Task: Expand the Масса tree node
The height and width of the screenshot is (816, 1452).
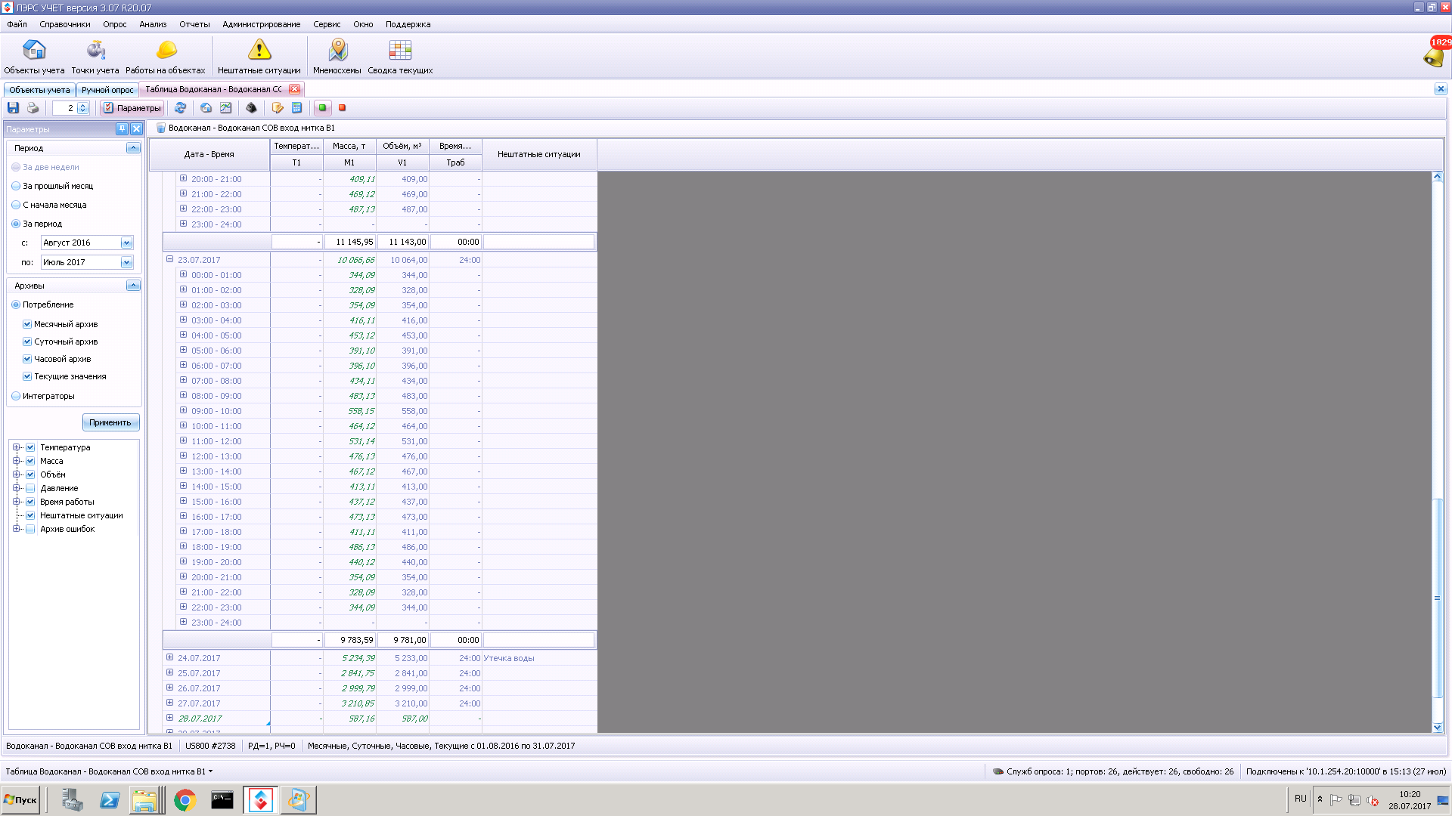Action: click(x=16, y=461)
